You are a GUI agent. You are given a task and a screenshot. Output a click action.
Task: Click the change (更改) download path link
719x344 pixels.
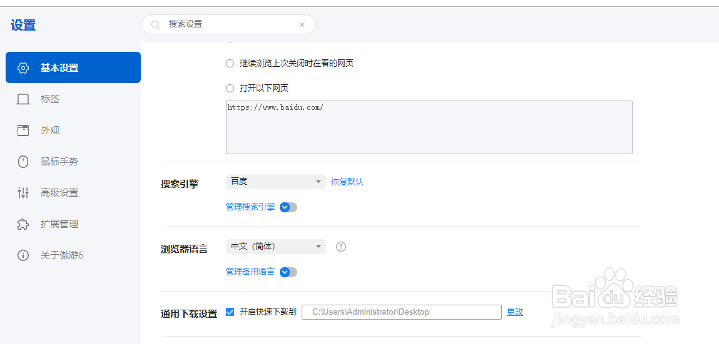pos(515,312)
